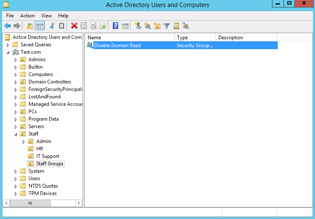Viewport: 315px width, 219px height.
Task: Expand the Saved Queries node
Action: (x=8, y=45)
